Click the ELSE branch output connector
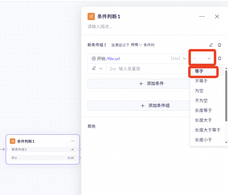The image size is (228, 195). point(79,158)
